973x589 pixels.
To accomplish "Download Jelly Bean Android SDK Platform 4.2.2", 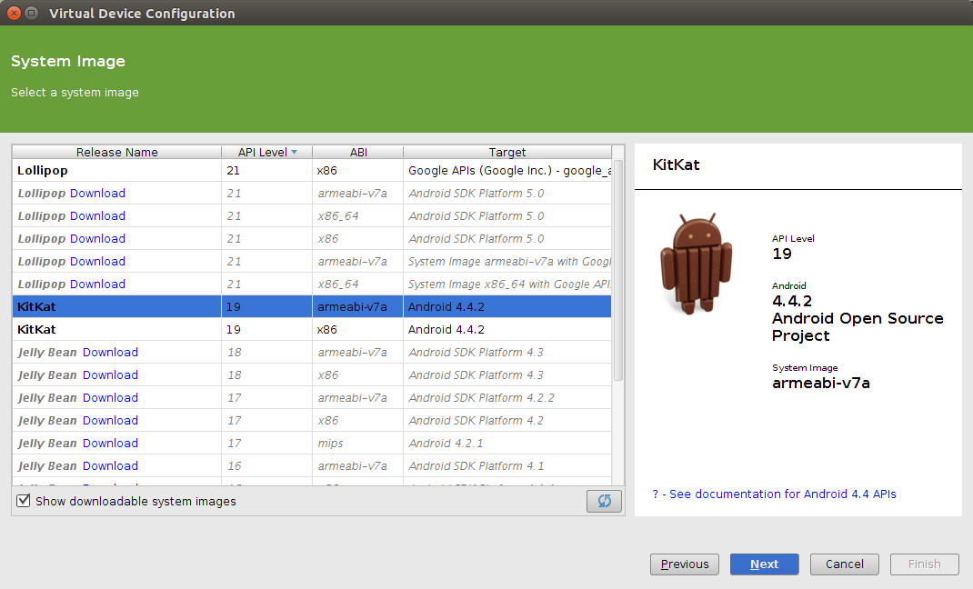I will (110, 397).
